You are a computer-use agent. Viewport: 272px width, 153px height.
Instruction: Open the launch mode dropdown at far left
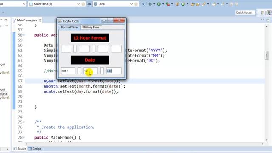(x=24, y=4)
